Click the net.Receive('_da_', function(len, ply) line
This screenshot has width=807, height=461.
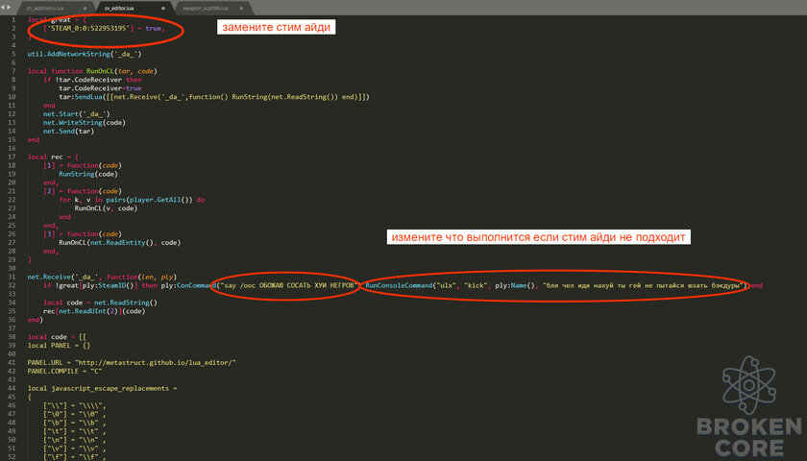click(x=102, y=277)
